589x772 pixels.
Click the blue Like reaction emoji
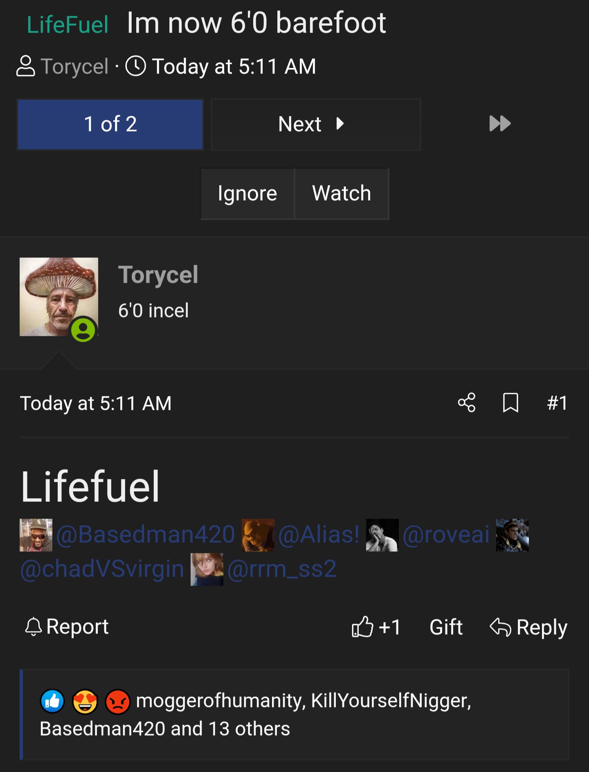(52, 701)
